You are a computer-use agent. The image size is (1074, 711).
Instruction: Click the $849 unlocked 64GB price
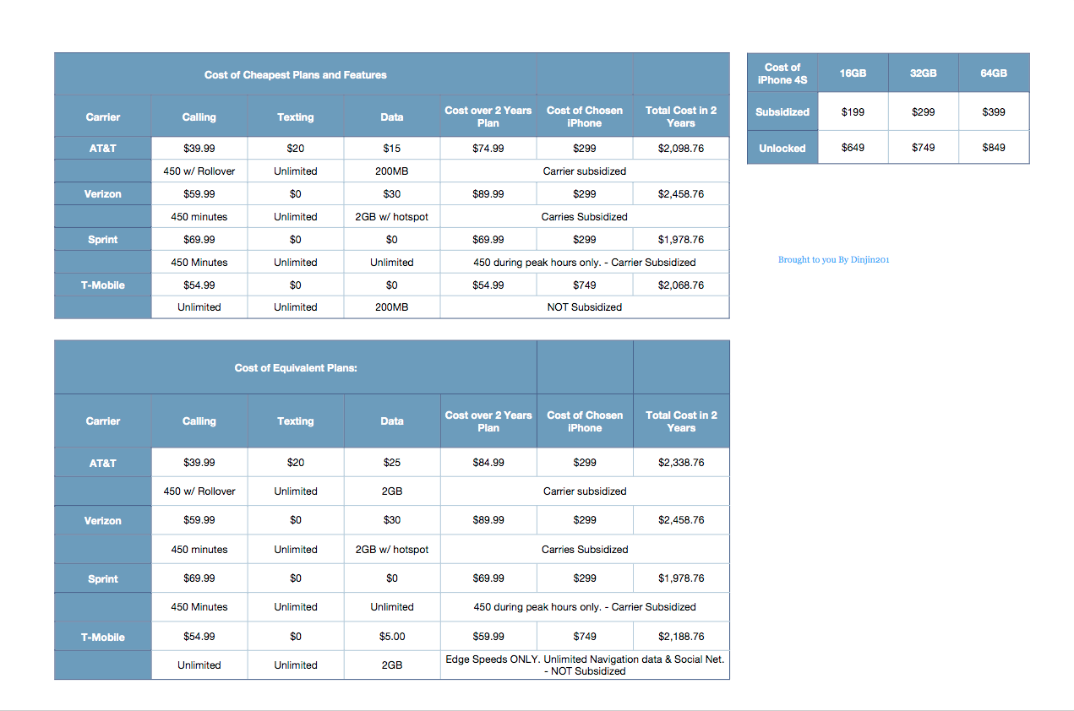tap(994, 148)
